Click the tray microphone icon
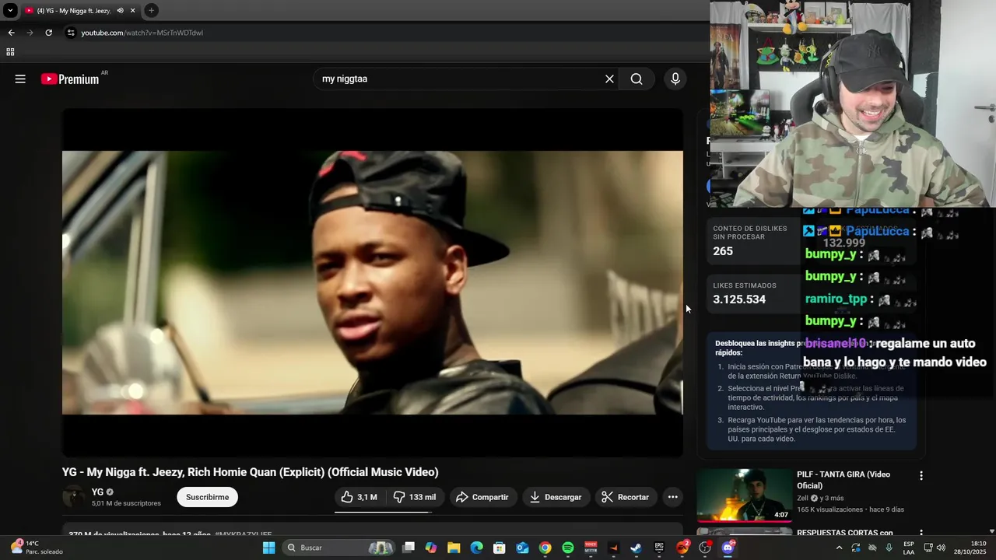 click(889, 548)
